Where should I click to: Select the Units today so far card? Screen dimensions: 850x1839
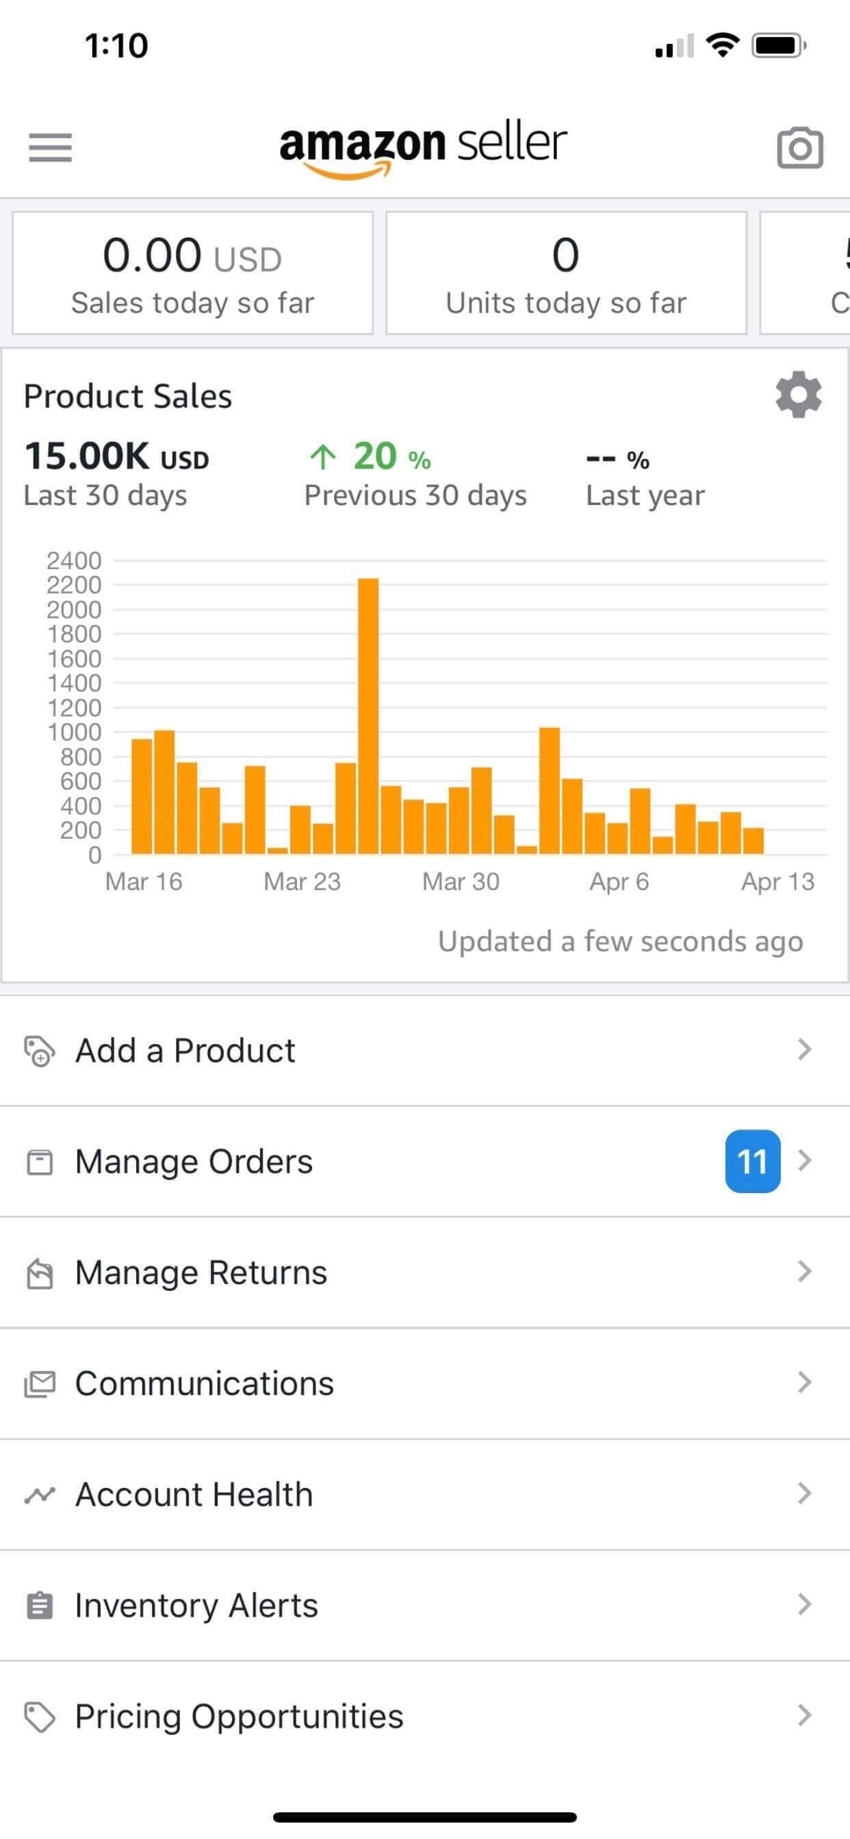pyautogui.click(x=566, y=273)
